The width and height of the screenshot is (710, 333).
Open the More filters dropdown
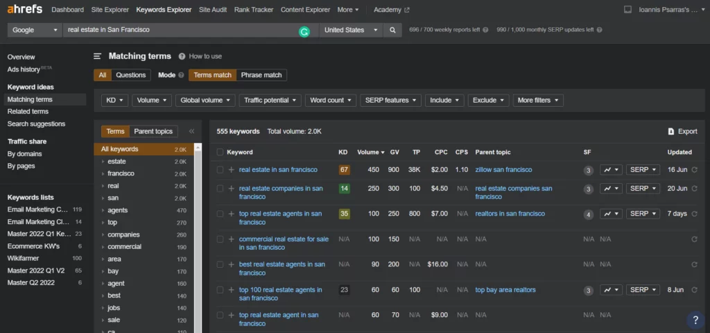pos(538,101)
